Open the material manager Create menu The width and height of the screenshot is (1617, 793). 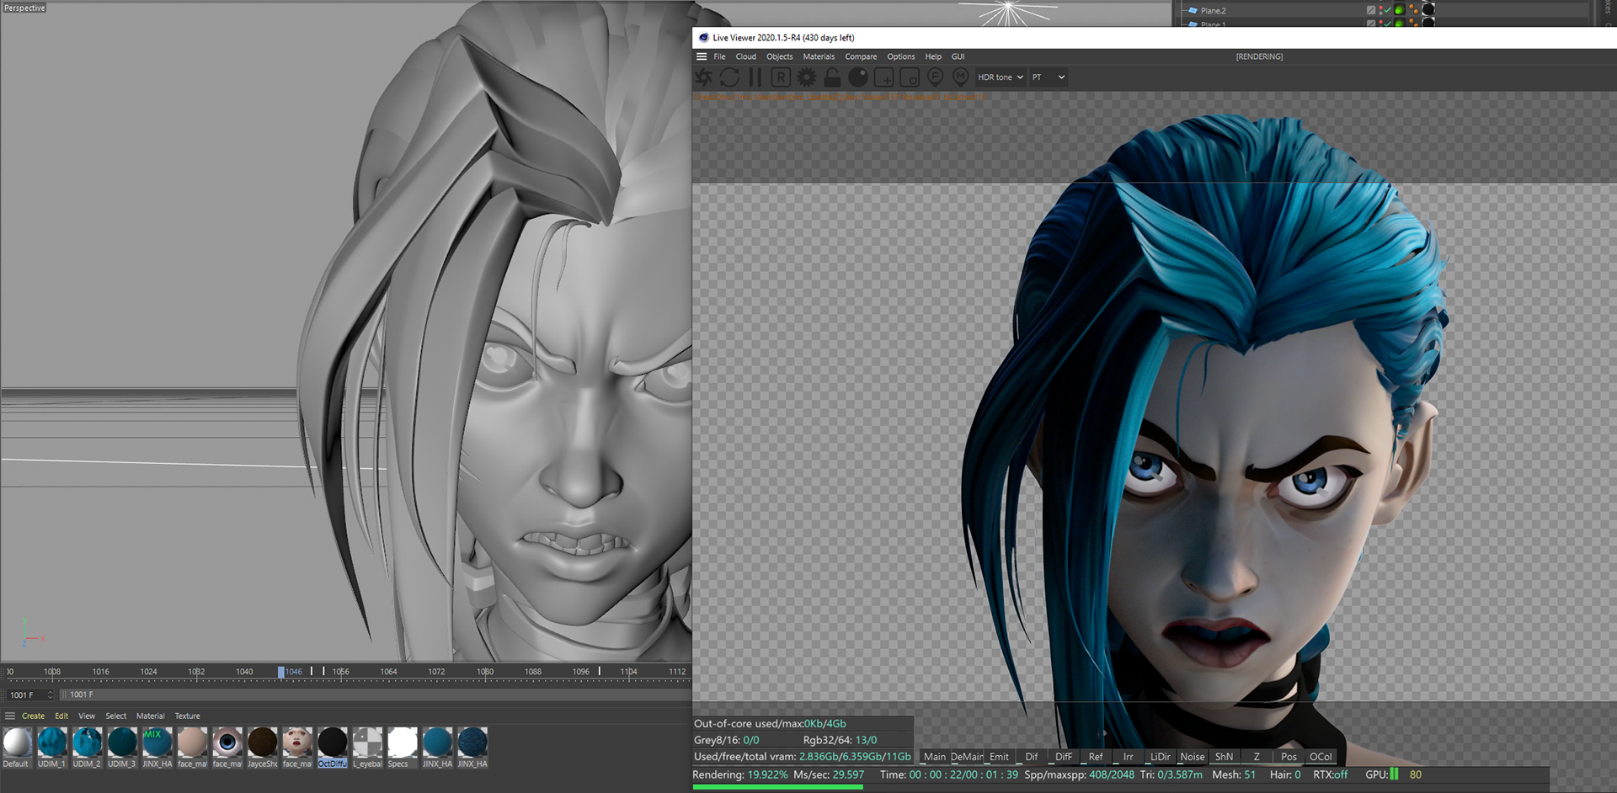[x=34, y=716]
